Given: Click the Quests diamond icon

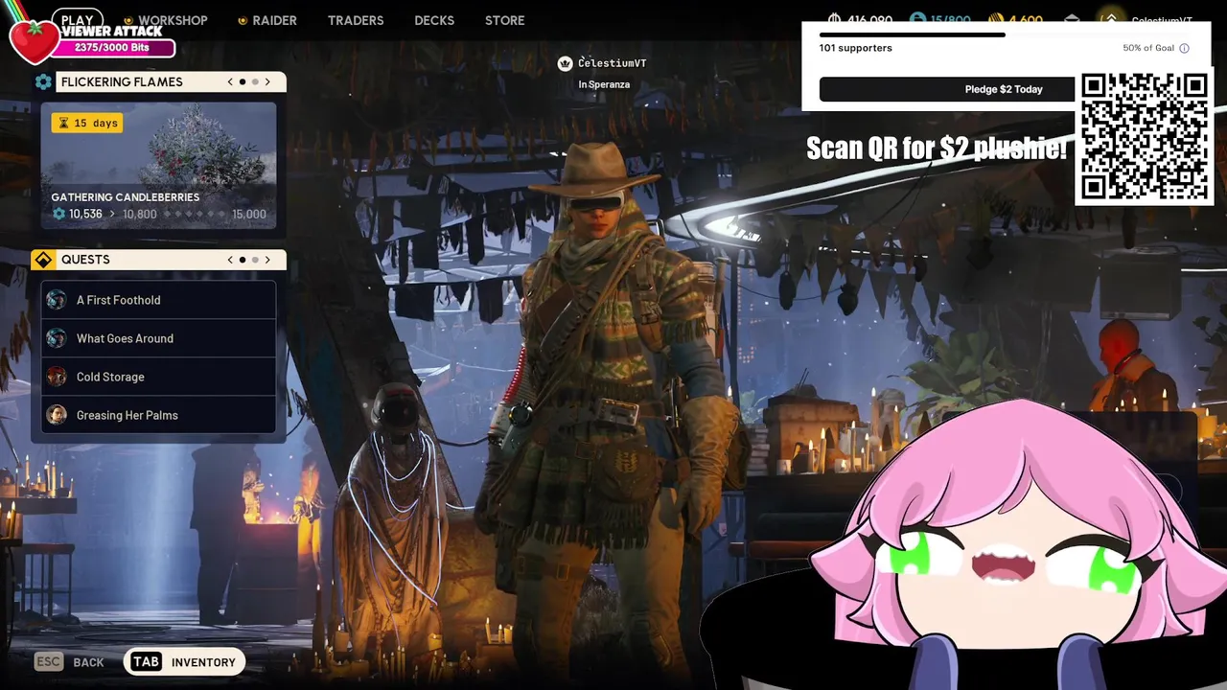Looking at the screenshot, I should click(43, 260).
